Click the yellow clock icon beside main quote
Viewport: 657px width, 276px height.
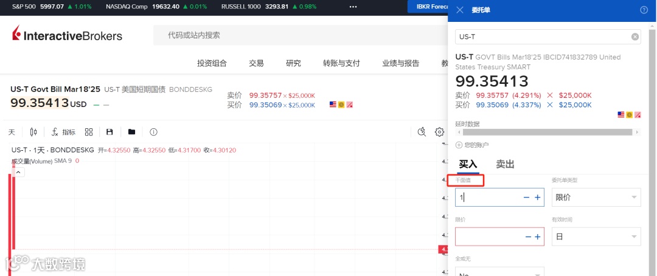click(341, 105)
